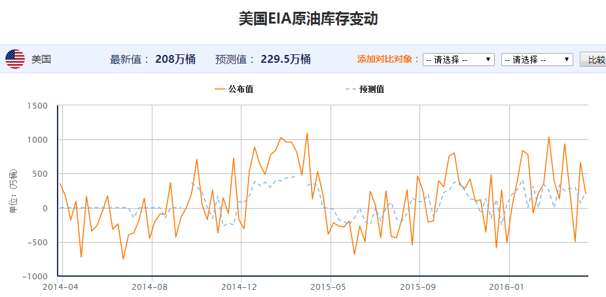
Task: Click the 2014-08 x-axis date label
Action: [x=151, y=287]
